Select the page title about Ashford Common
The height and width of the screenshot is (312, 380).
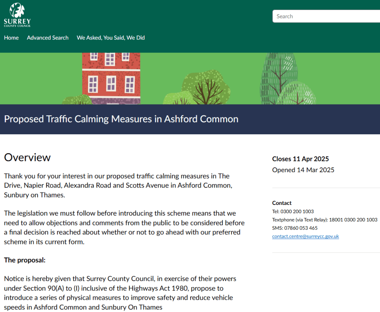(121, 119)
